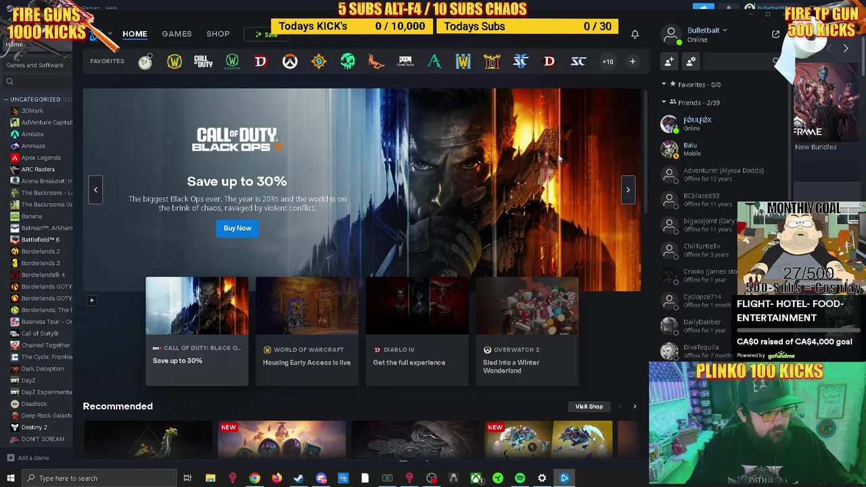Open Spotify from the taskbar

(x=520, y=478)
